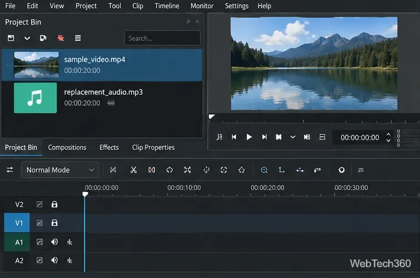Open the Timeline menu
Image resolution: width=420 pixels, height=278 pixels.
167,6
